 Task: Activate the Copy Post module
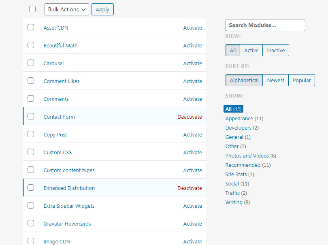click(x=192, y=134)
